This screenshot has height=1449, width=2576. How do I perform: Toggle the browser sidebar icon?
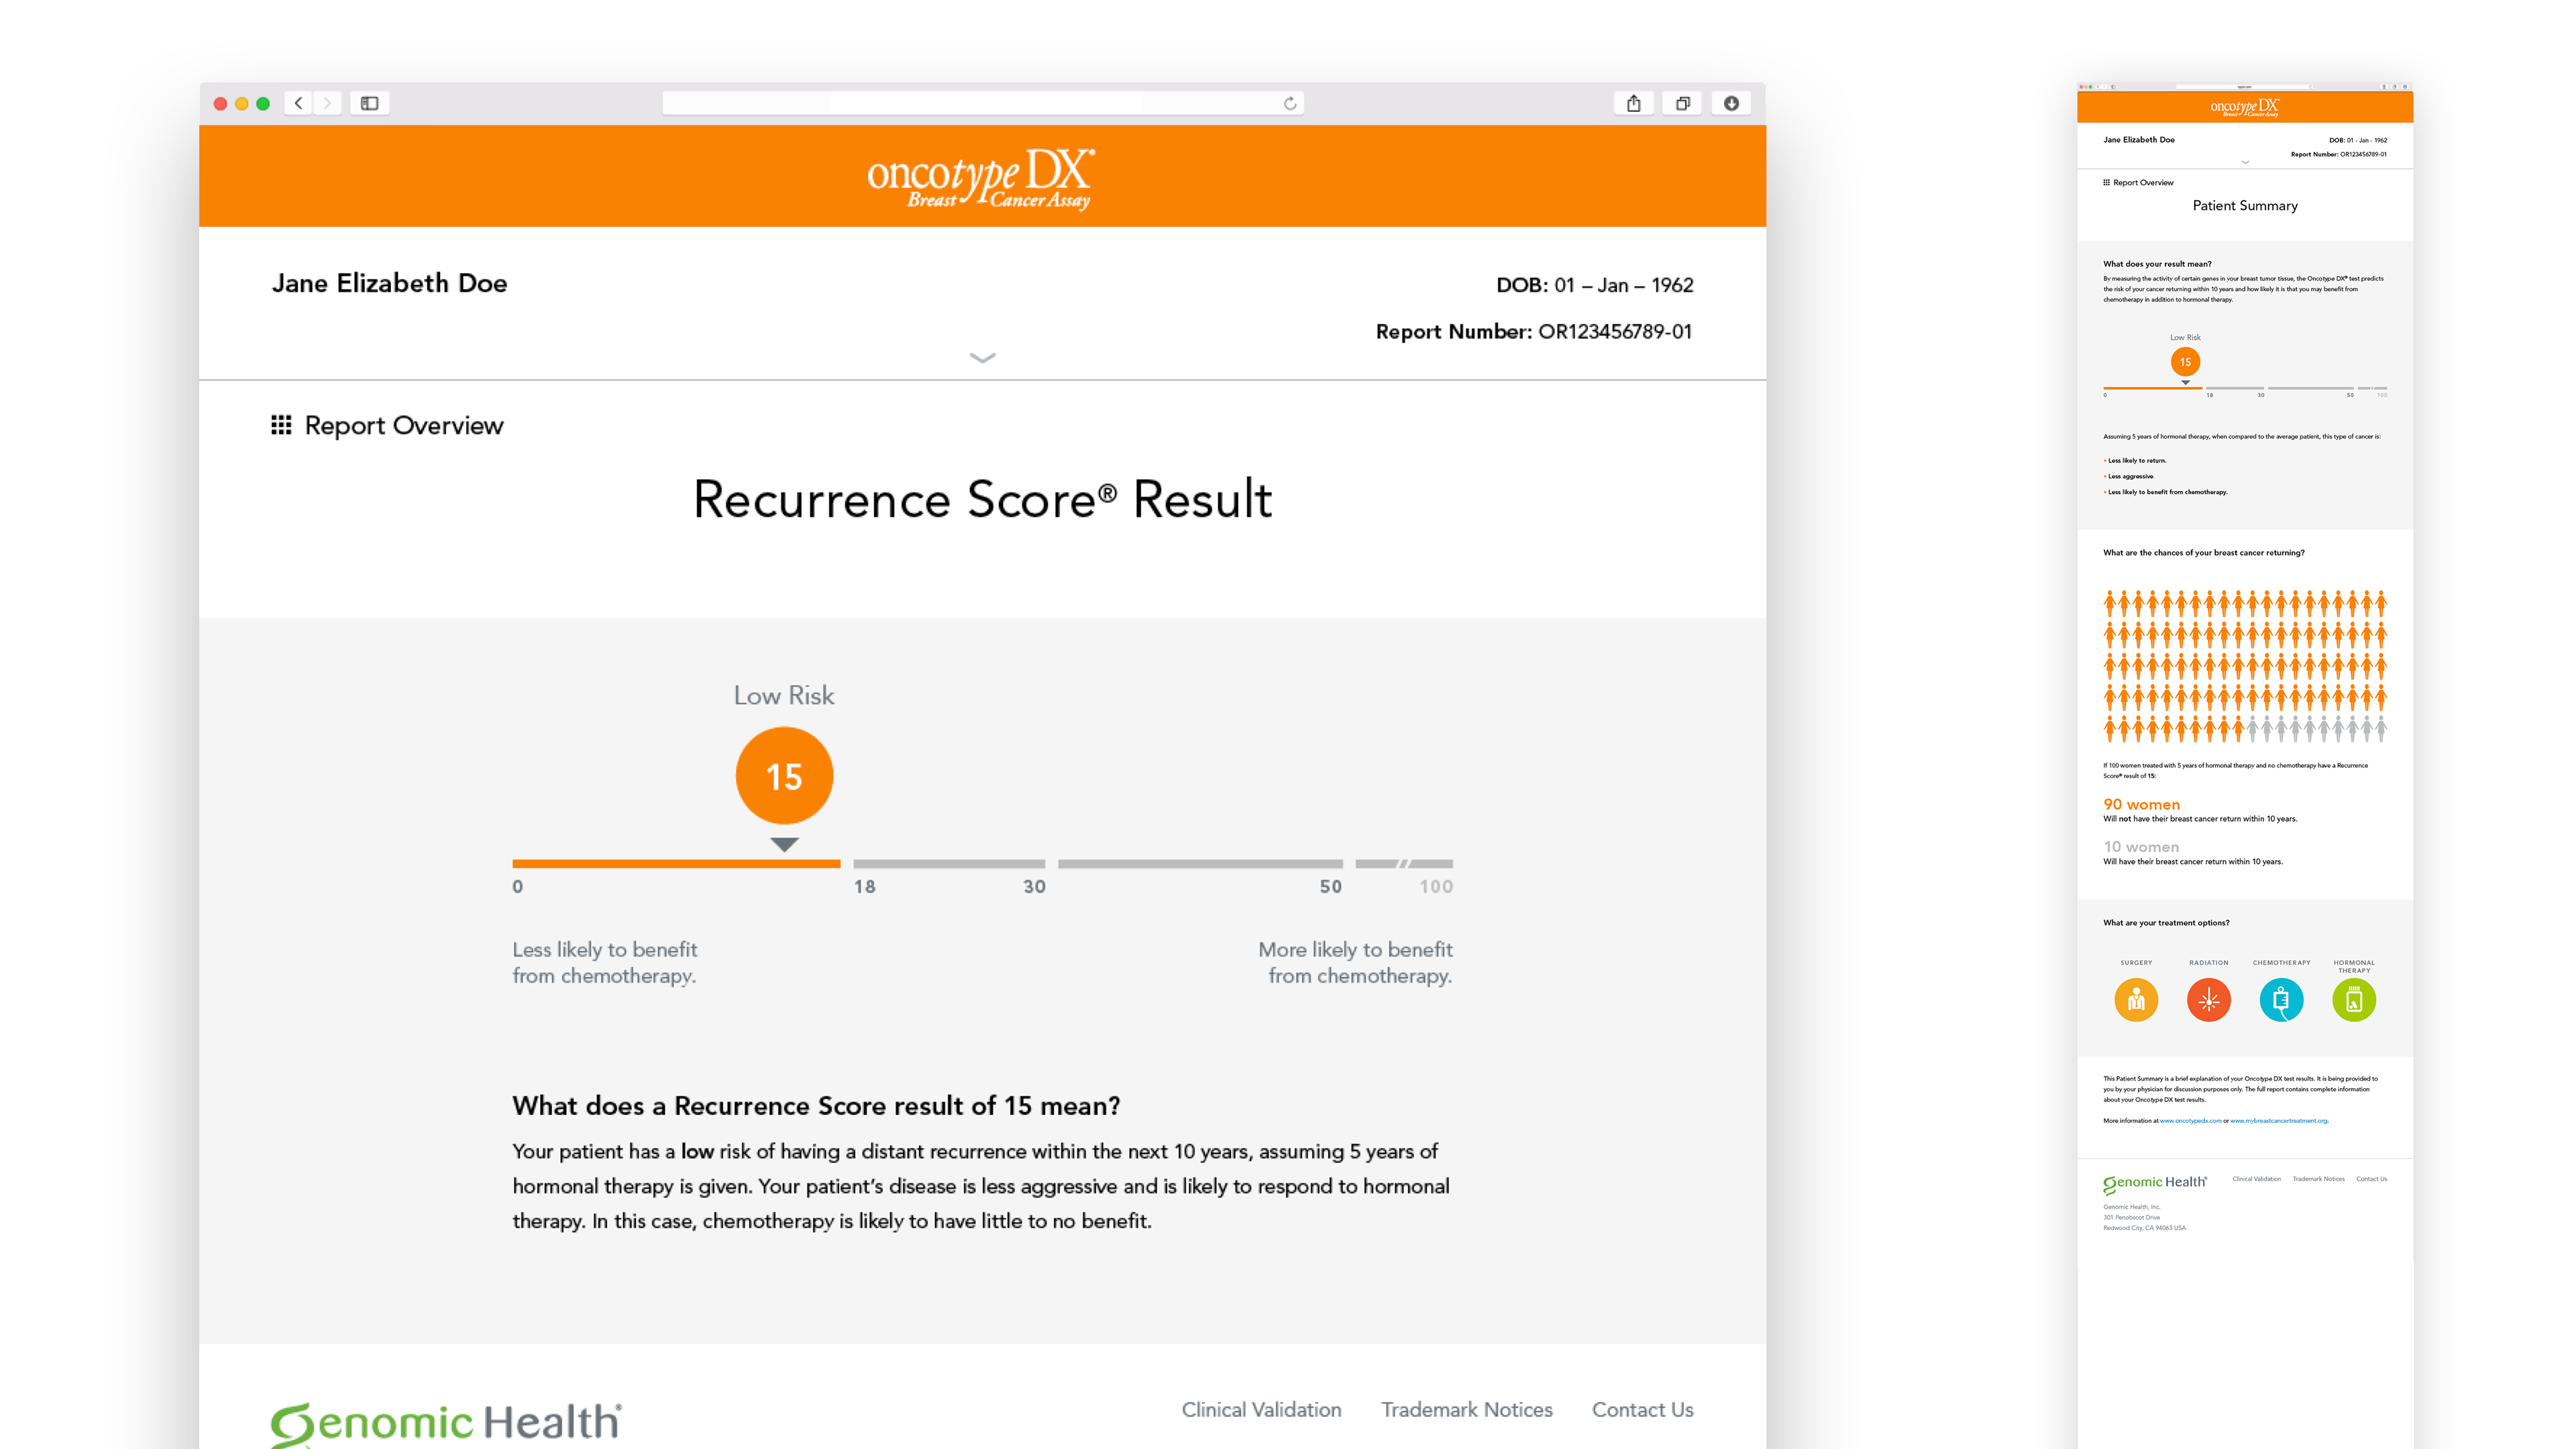coord(370,103)
